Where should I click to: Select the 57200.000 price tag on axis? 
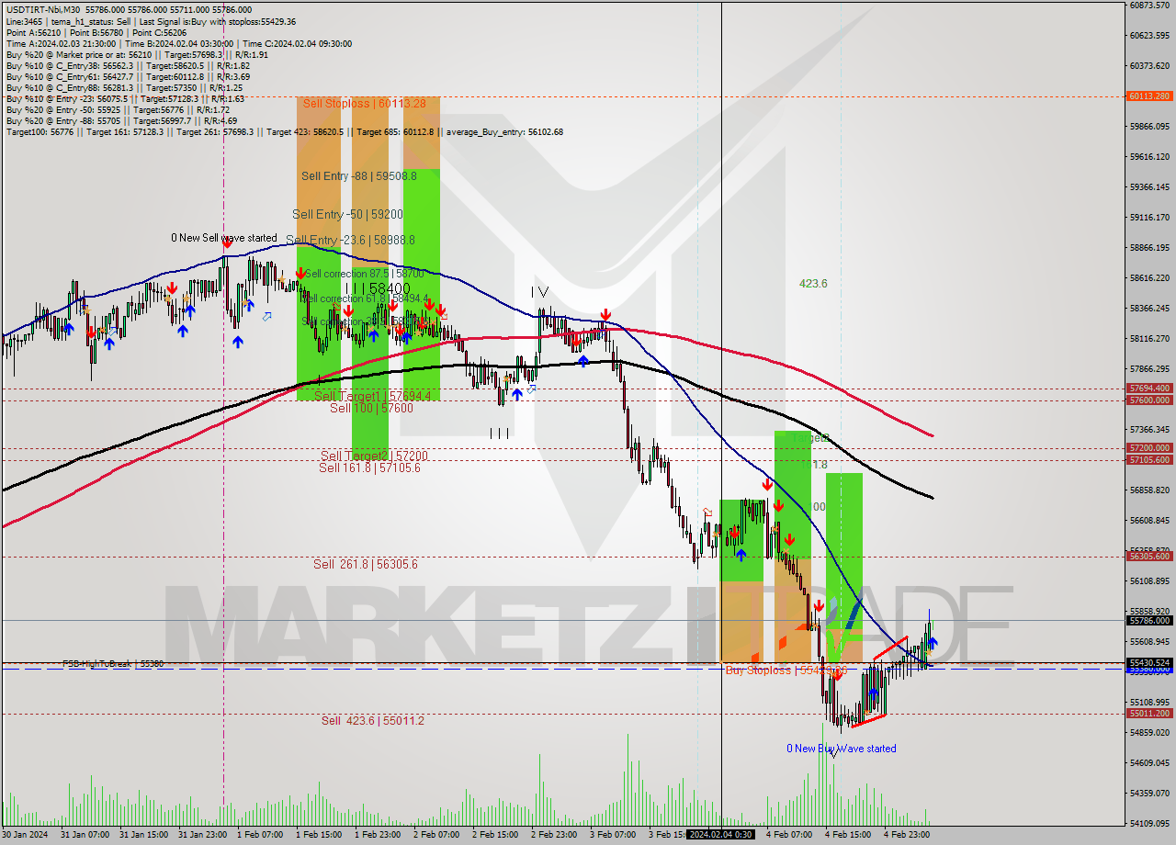[x=1149, y=448]
